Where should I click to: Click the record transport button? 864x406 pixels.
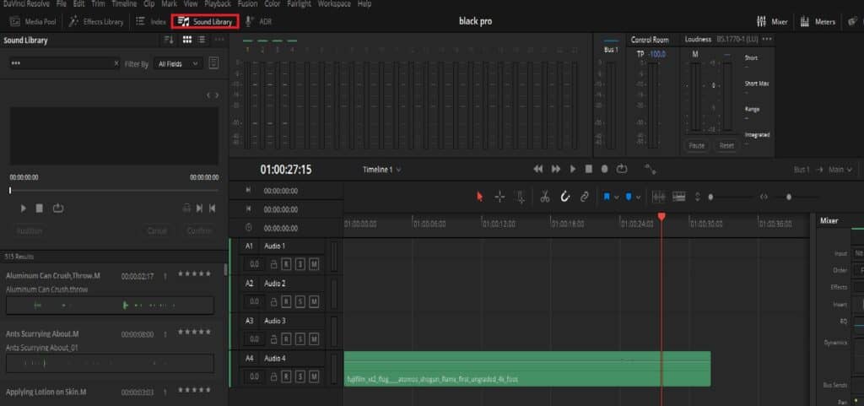pyautogui.click(x=604, y=169)
